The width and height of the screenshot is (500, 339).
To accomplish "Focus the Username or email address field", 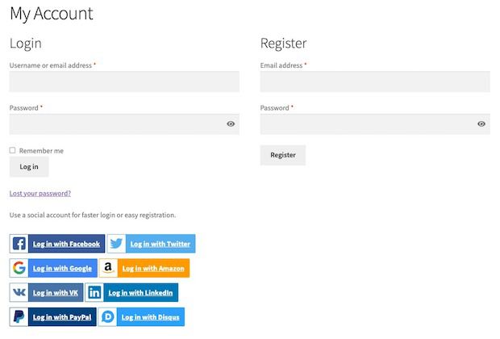I will tap(124, 82).
